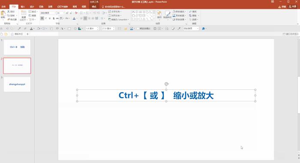The height and width of the screenshot is (163, 300).
Task: Click the open folder icon in tab bar
Action: tap(6, 34)
